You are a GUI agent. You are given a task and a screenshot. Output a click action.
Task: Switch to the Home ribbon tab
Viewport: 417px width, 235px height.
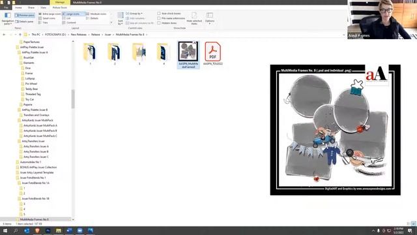[x=18, y=8]
